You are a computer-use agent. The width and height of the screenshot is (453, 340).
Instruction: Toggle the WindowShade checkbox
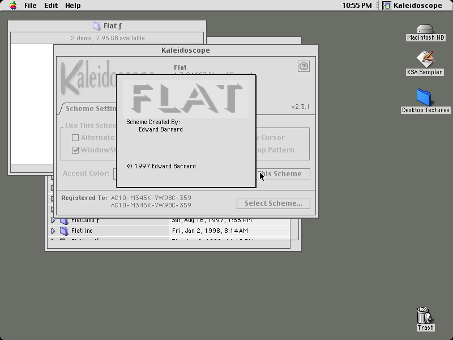[75, 150]
